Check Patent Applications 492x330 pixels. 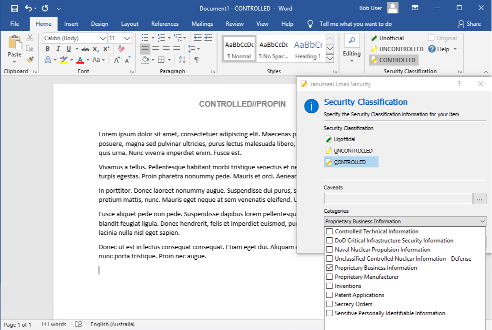329,295
